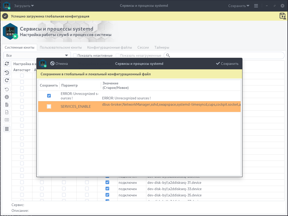Tick the Автостарт checkbox for x2ddiskseq-31.device

(22, 182)
